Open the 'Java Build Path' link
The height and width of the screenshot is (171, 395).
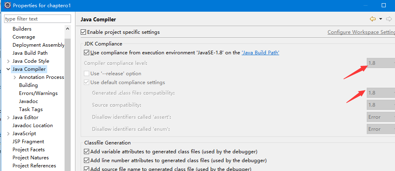tap(260, 53)
